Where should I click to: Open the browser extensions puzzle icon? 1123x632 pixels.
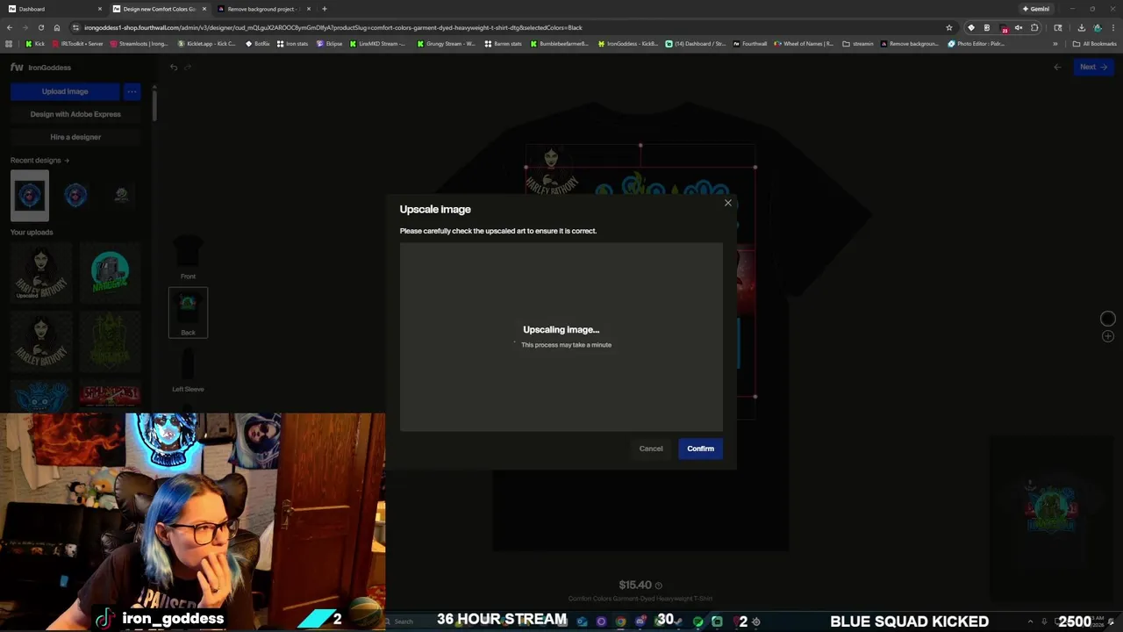tap(1034, 27)
